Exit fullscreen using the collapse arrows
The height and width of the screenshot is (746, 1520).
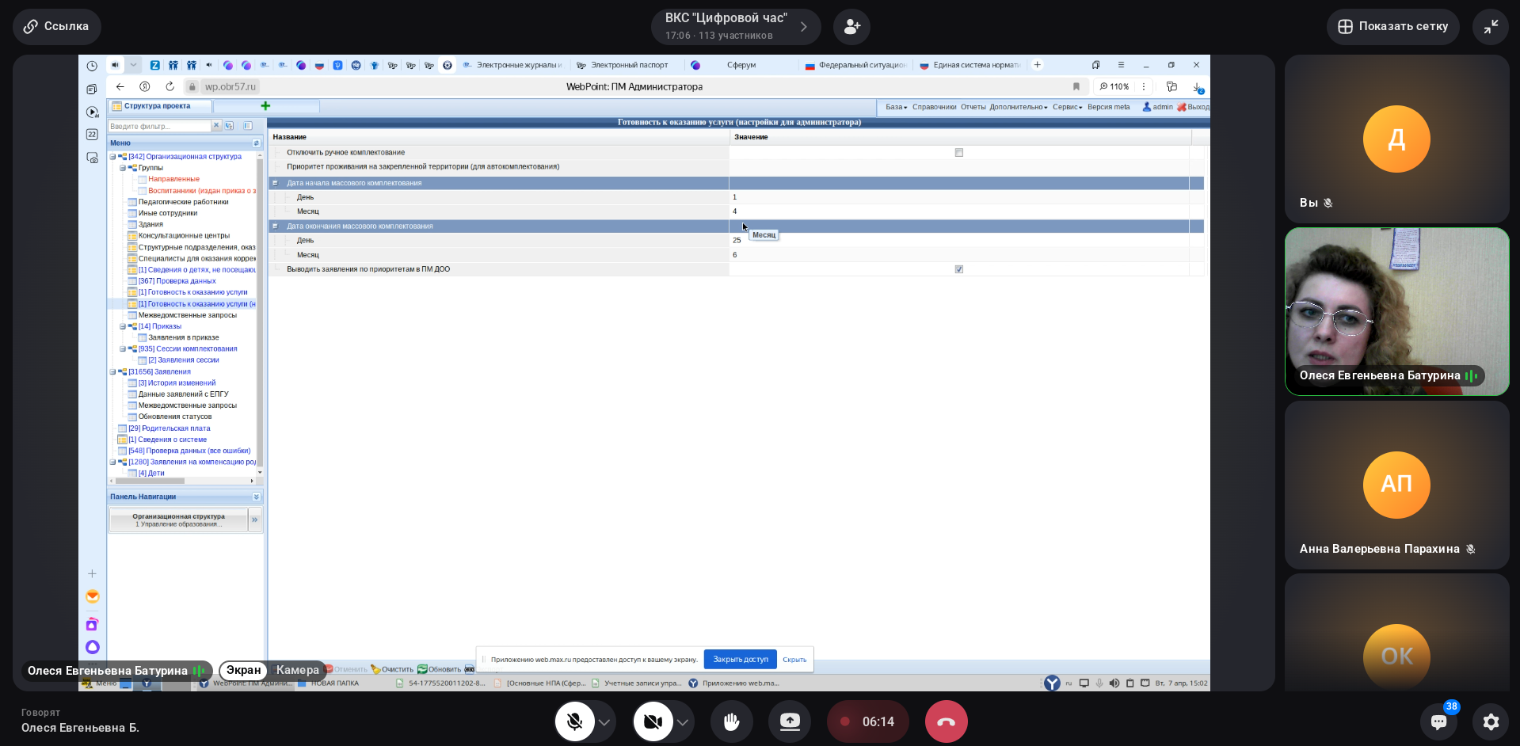pyautogui.click(x=1491, y=27)
